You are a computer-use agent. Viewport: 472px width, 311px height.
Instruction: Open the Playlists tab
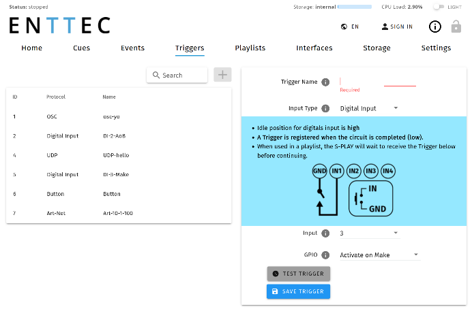pyautogui.click(x=250, y=48)
